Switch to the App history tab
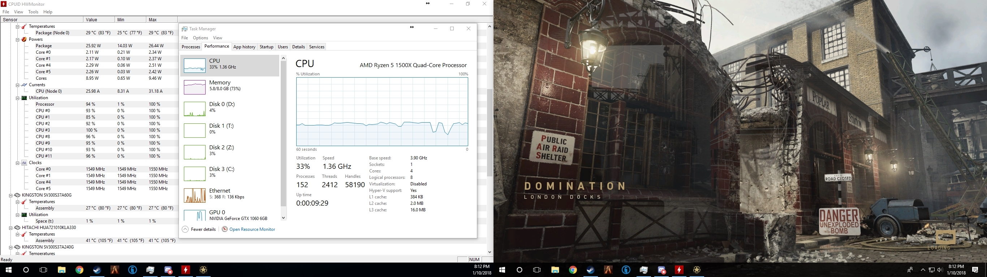 [x=245, y=47]
